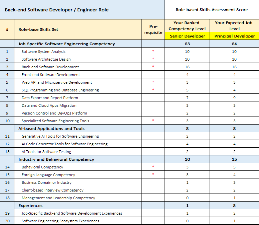
Task: Click the Data Export and Report Platform skill
Action: click(x=50, y=98)
